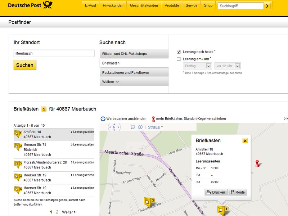
Task: Pan map west using compass left arrow
Action: click(x=110, y=127)
